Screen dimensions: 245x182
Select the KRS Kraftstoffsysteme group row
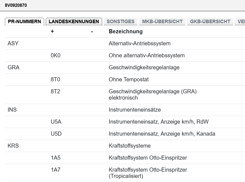point(130,146)
